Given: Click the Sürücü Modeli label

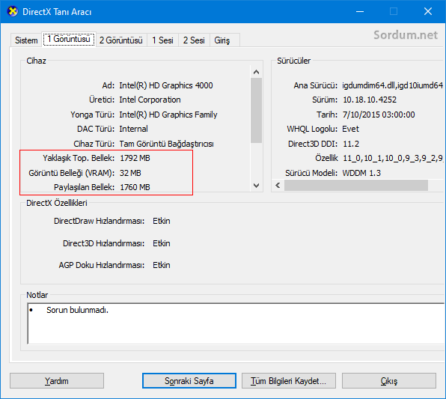Looking at the screenshot, I should 311,173.
